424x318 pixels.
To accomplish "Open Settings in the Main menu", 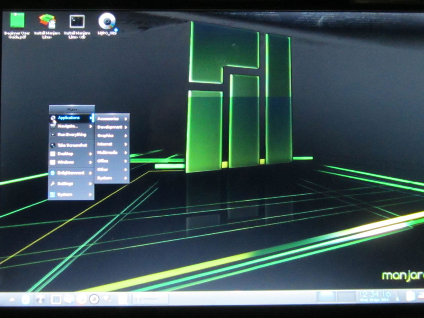I will coord(72,184).
